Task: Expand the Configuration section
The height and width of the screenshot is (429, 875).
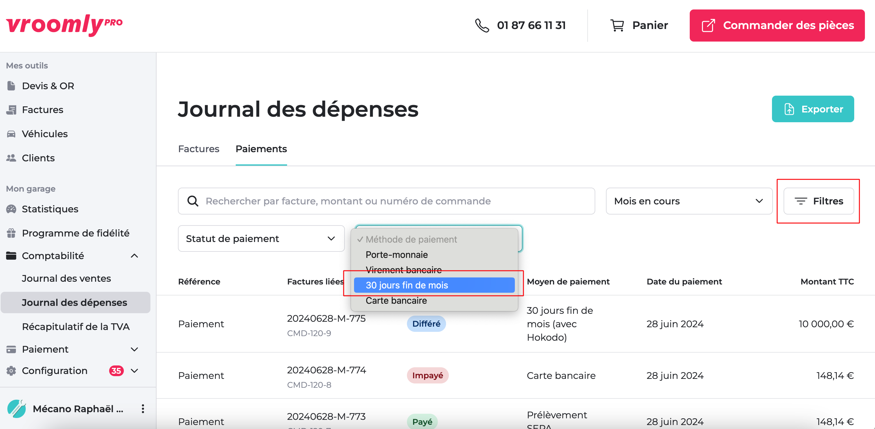Action: [x=135, y=371]
